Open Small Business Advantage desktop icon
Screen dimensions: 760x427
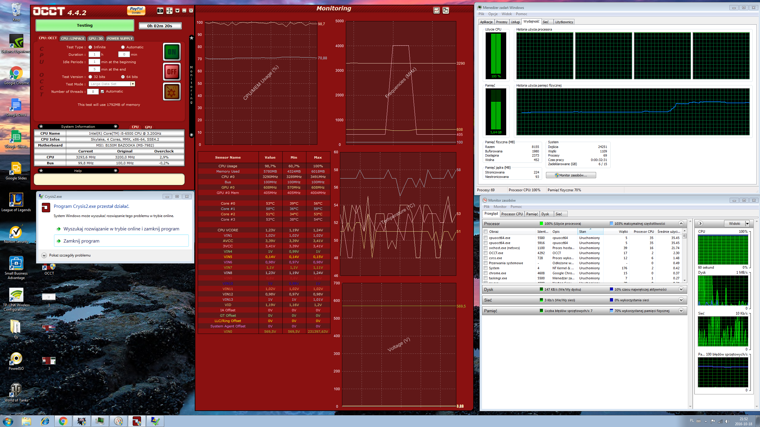(x=16, y=268)
